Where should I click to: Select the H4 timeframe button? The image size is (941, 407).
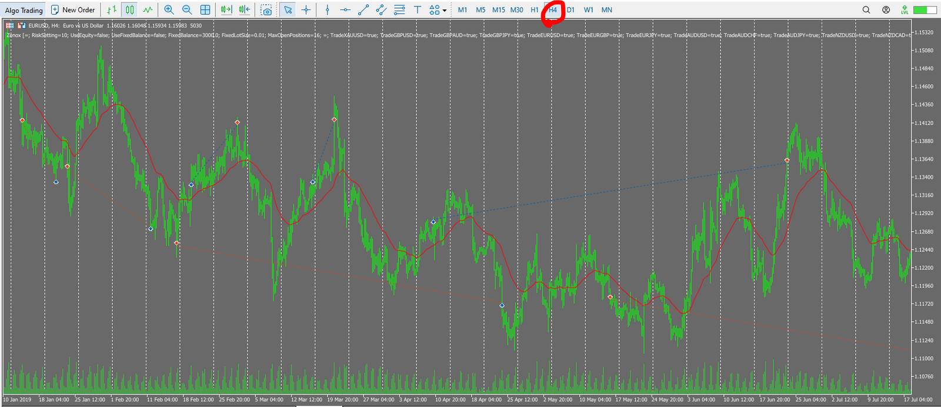coord(553,10)
